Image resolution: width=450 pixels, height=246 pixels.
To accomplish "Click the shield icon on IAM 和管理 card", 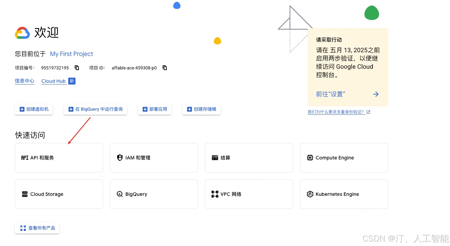I will pos(120,158).
